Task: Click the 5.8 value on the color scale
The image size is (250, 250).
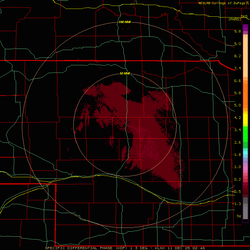Action: coord(237,93)
